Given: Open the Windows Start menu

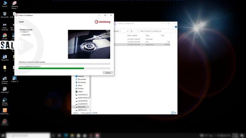Looking at the screenshot, I should coord(3,135).
